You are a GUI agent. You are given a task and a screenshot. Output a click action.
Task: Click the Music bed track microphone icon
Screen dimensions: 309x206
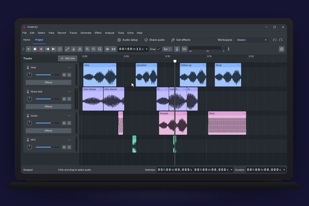point(28,91)
